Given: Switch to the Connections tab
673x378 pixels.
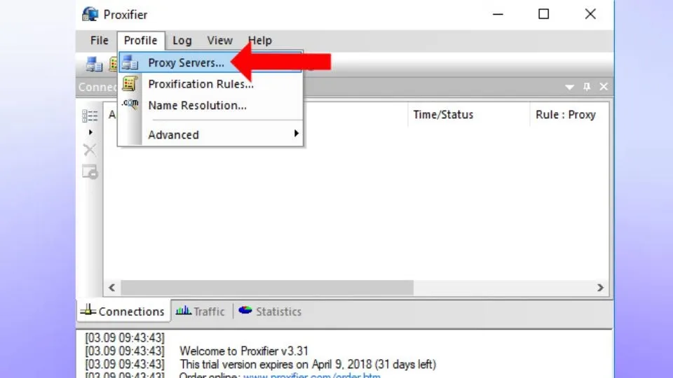Looking at the screenshot, I should 123,311.
